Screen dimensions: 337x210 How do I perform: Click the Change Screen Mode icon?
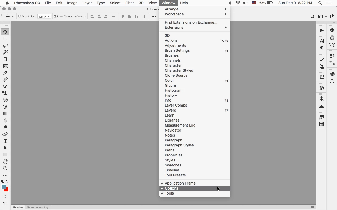tap(5, 203)
